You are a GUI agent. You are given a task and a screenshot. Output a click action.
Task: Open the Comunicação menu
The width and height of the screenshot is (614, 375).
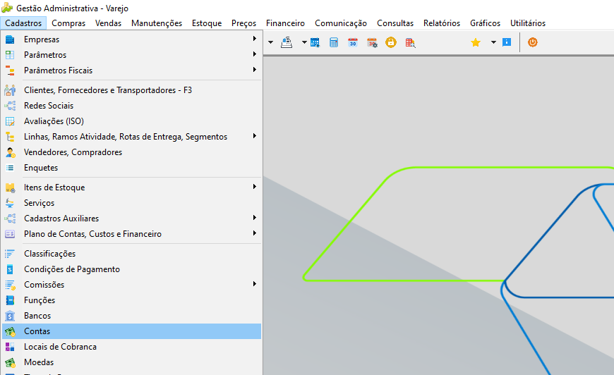341,23
